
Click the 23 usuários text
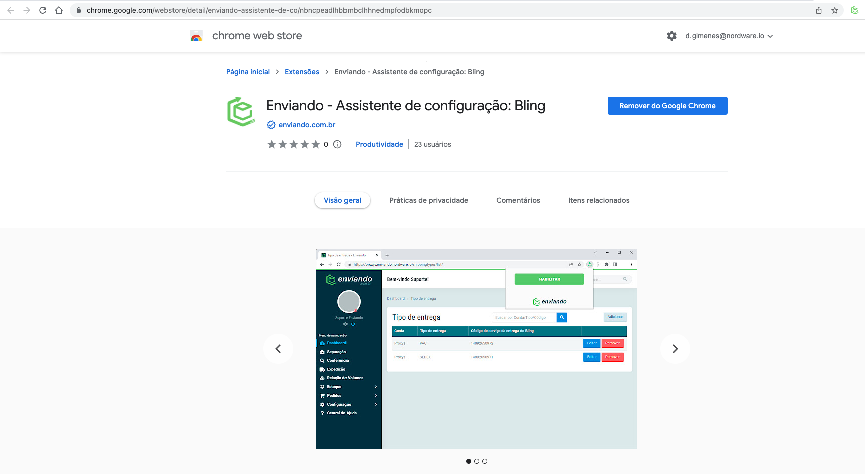tap(433, 144)
